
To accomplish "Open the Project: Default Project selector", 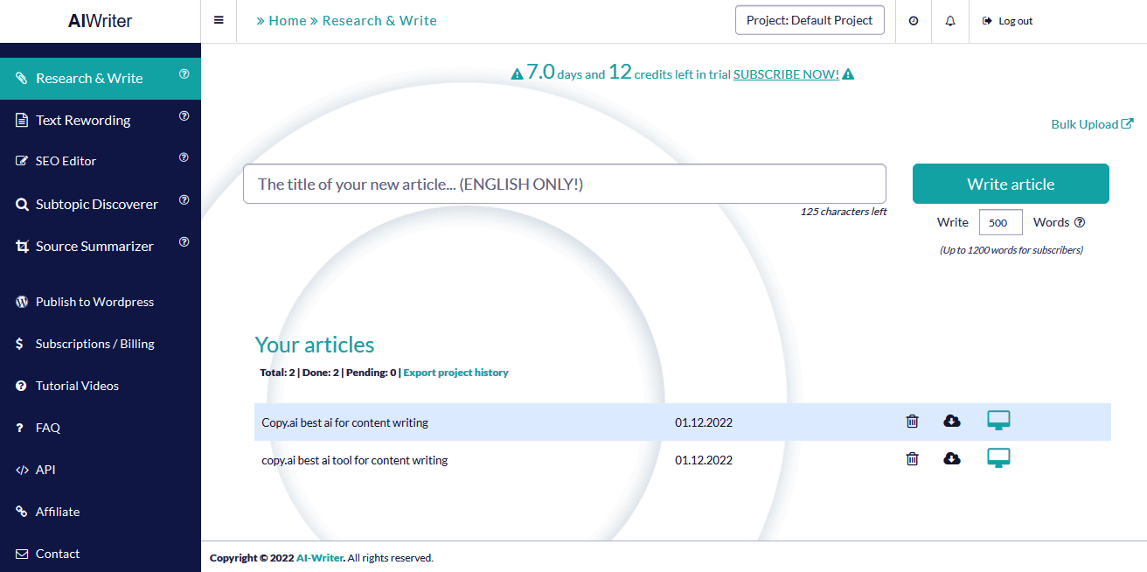I will click(x=810, y=20).
